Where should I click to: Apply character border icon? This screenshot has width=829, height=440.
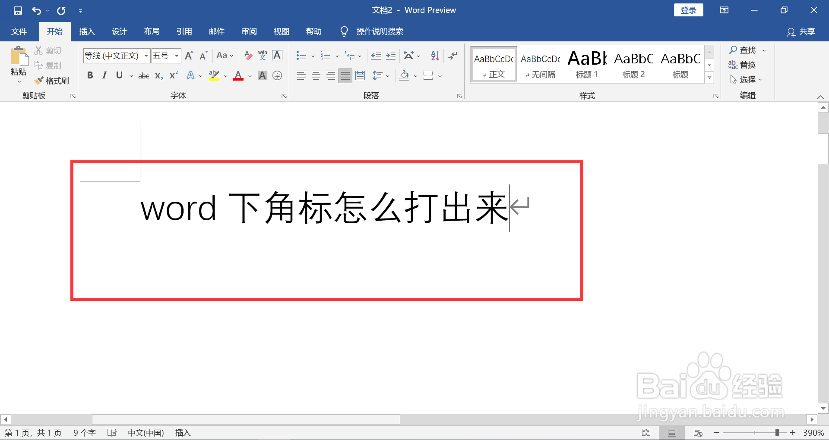277,56
